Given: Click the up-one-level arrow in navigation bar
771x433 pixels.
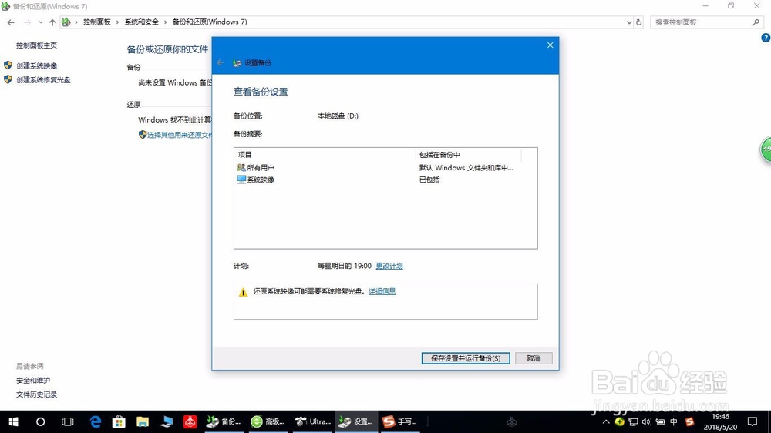Looking at the screenshot, I should coord(52,22).
